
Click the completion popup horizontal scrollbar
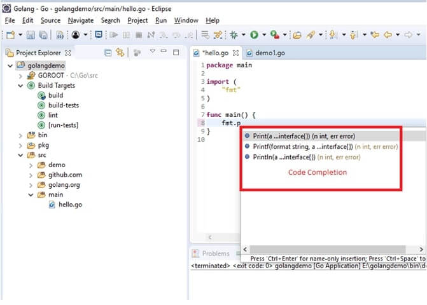click(331, 250)
